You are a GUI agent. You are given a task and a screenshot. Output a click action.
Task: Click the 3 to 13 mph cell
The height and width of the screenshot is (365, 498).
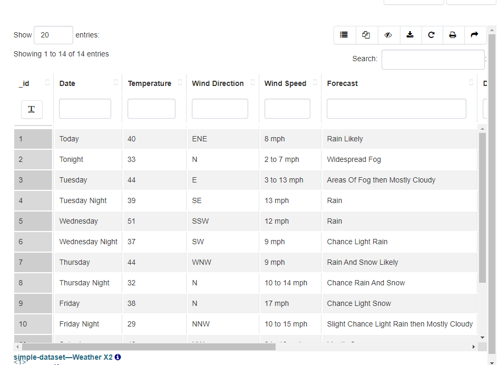coord(290,180)
